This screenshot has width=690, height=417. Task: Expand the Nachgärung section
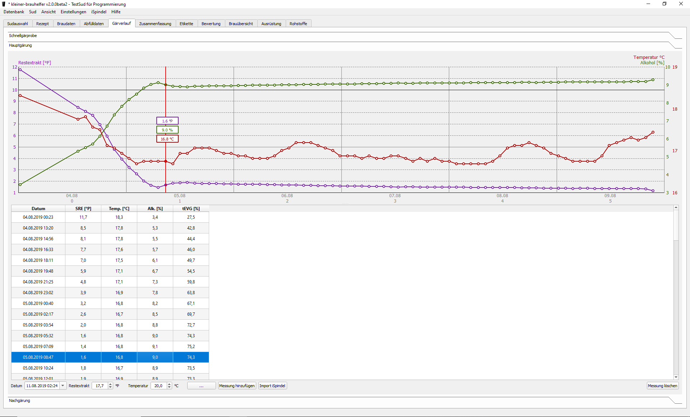(x=19, y=400)
